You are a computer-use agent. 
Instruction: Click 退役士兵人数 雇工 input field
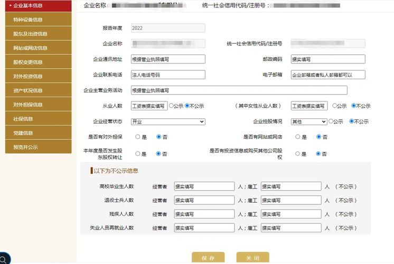(x=291, y=200)
